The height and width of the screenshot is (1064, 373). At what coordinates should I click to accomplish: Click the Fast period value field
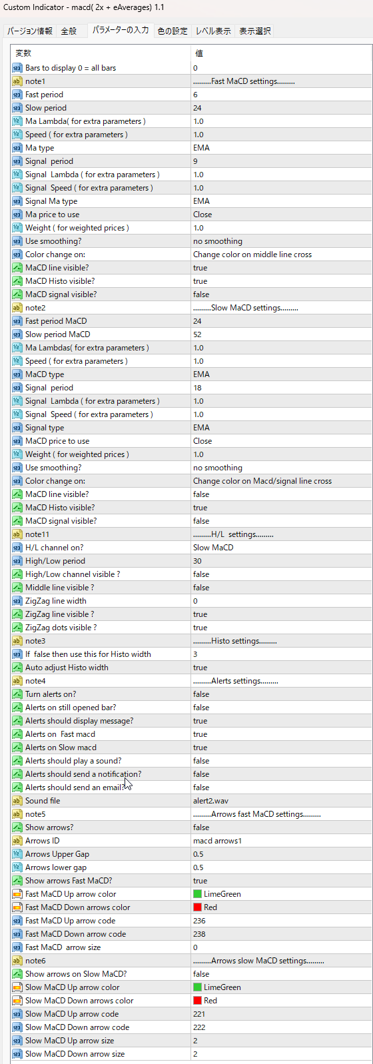tap(281, 95)
